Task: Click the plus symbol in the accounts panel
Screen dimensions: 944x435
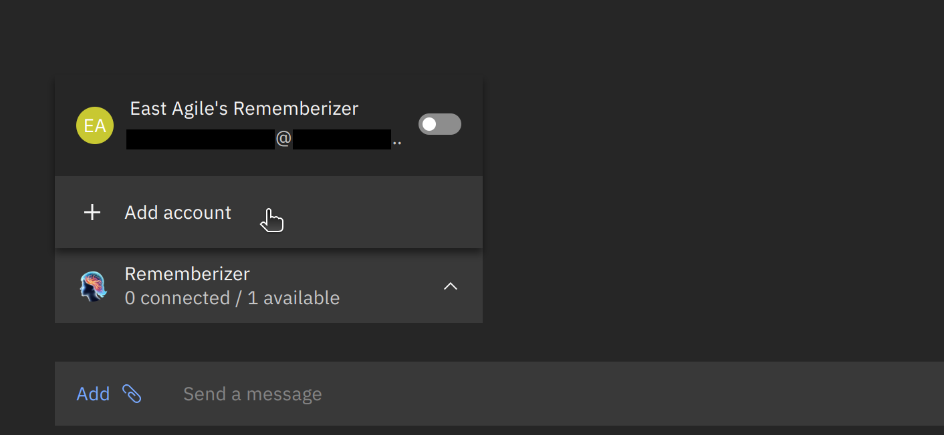Action: (x=92, y=212)
